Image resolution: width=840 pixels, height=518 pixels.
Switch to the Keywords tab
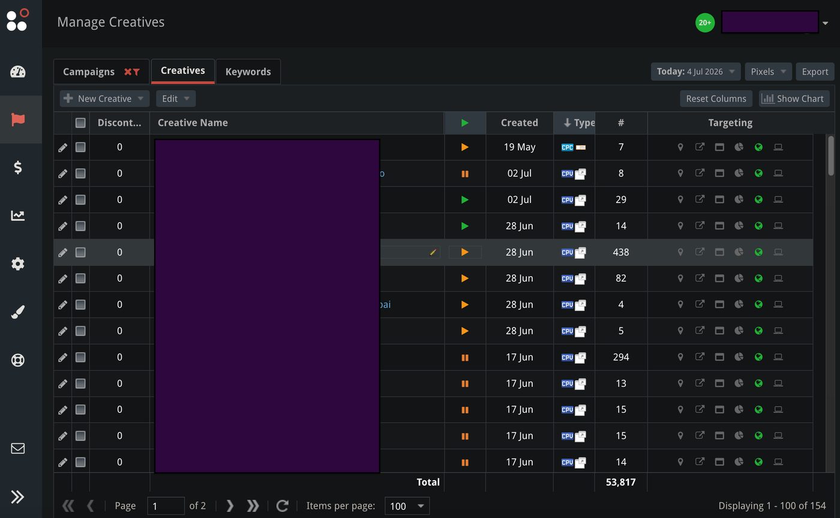[x=248, y=71]
